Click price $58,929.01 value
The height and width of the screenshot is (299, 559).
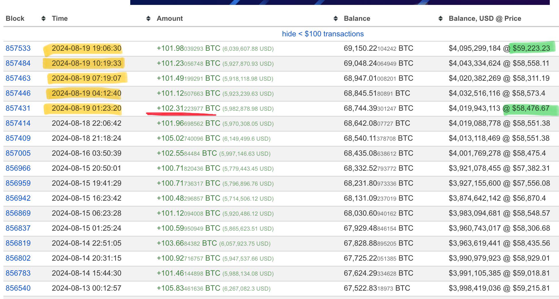tap(531, 258)
